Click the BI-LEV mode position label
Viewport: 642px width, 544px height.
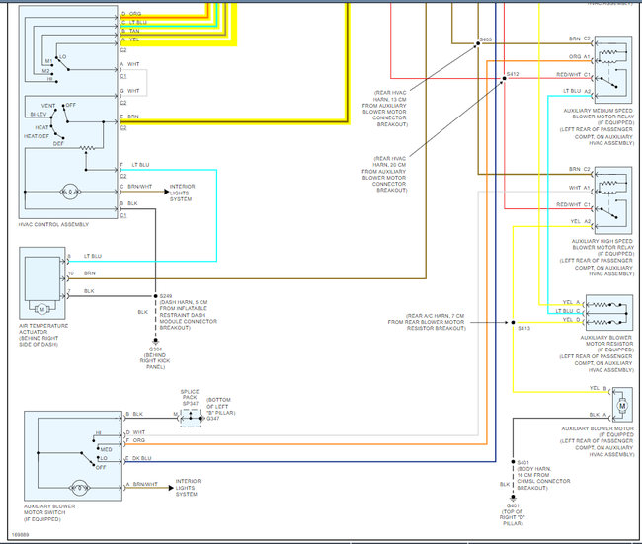point(39,115)
